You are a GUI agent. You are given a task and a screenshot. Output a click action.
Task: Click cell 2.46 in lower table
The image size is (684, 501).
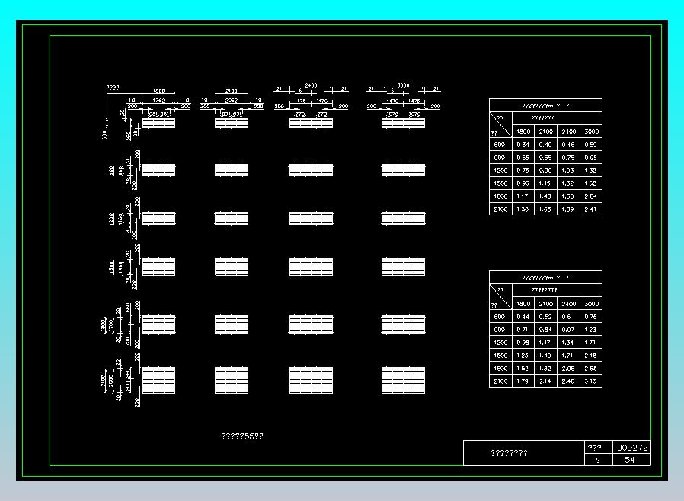click(x=568, y=381)
